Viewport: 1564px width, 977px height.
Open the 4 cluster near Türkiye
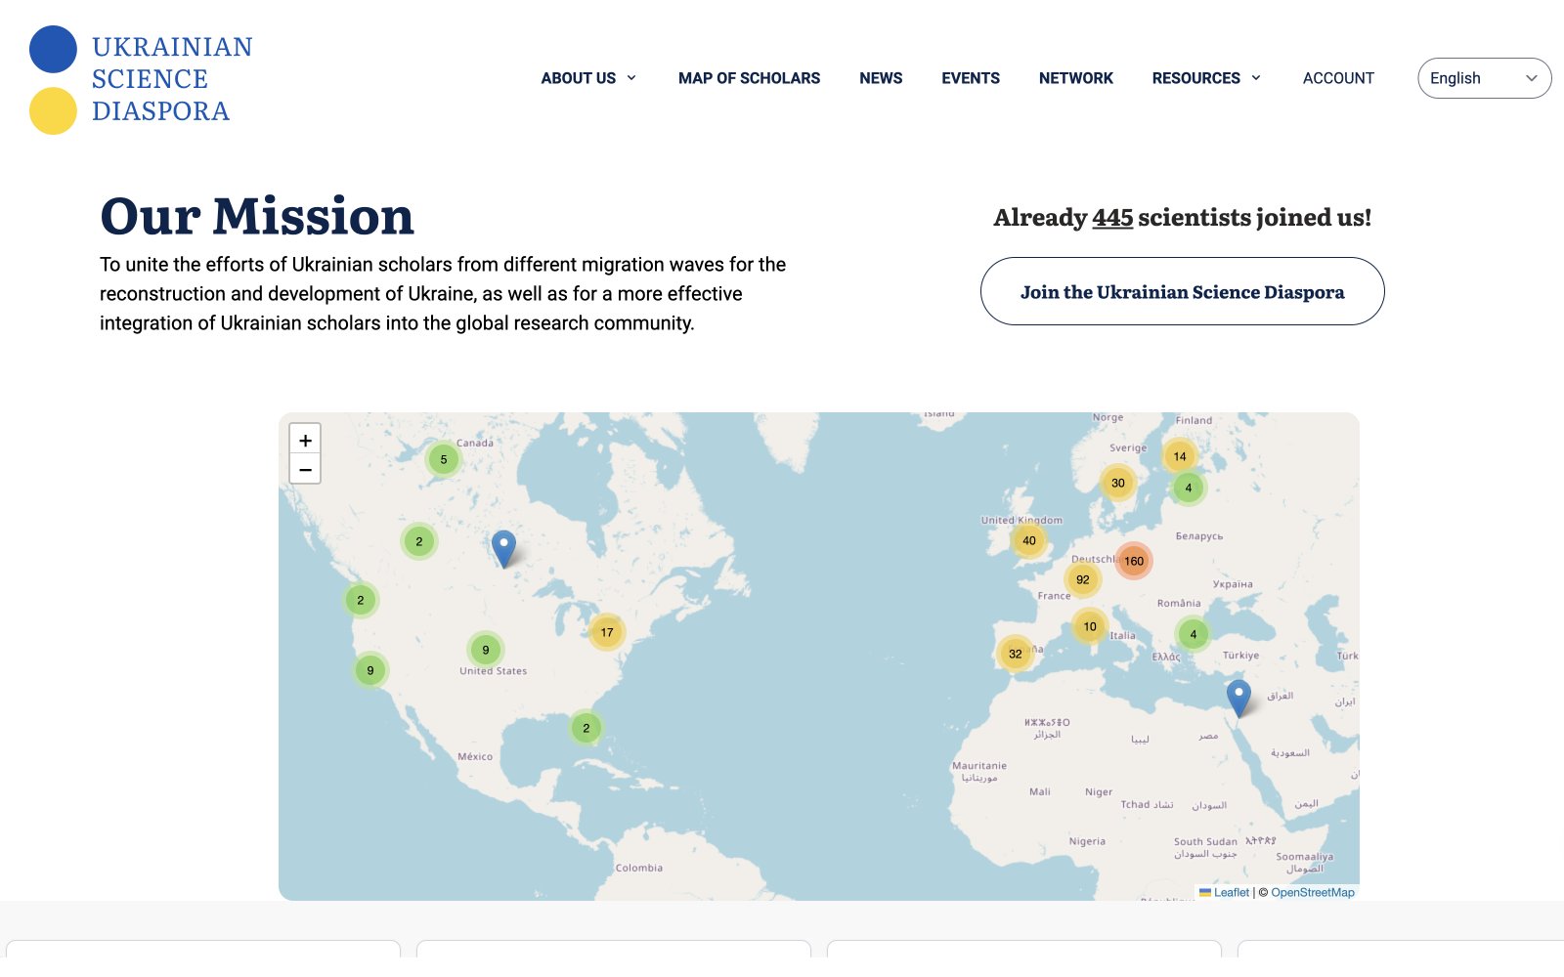pyautogui.click(x=1194, y=634)
